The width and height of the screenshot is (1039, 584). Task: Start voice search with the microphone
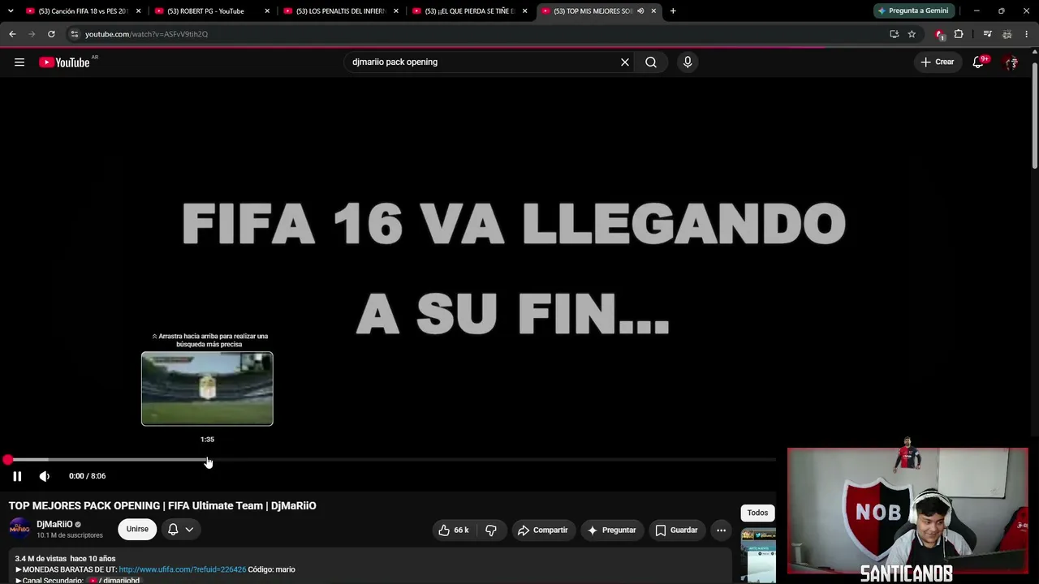click(688, 62)
